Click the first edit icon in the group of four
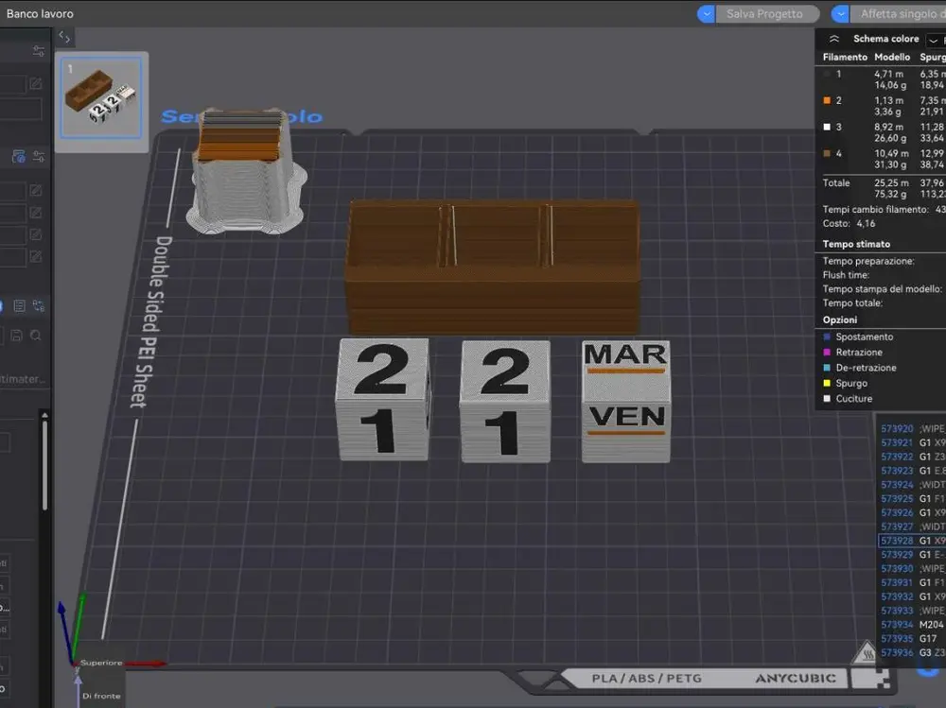The height and width of the screenshot is (708, 946). [36, 191]
